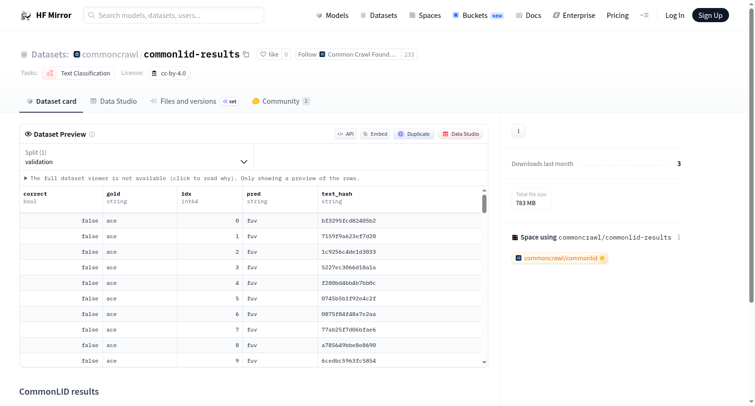
Task: Click the Sign Up button
Action: (x=710, y=16)
